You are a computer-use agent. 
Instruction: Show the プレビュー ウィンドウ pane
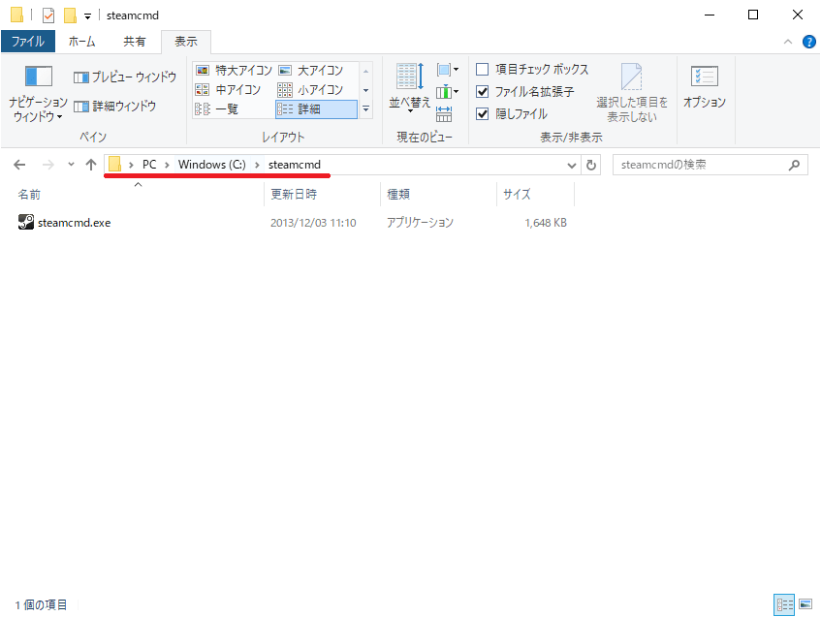coord(124,76)
